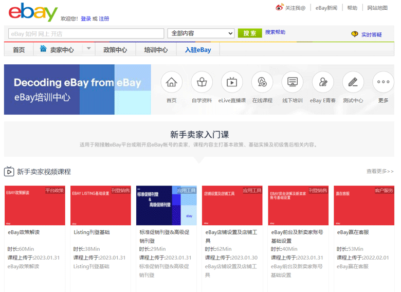Focus the eBay search input field
Screen dimensions: 401x292
coord(86,33)
